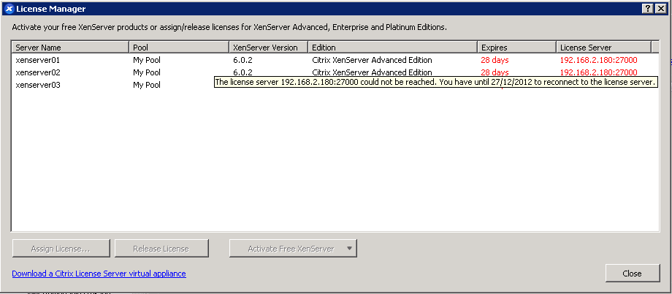This screenshot has width=672, height=294.
Task: Sort by the Expires column header
Action: pos(517,48)
